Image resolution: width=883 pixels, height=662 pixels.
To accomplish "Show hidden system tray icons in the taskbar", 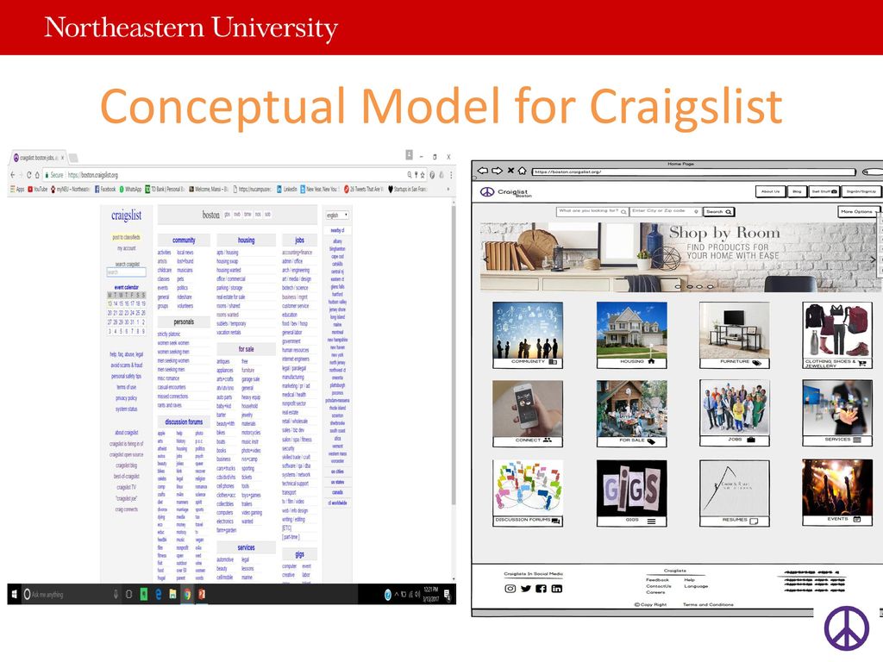I will tap(397, 595).
